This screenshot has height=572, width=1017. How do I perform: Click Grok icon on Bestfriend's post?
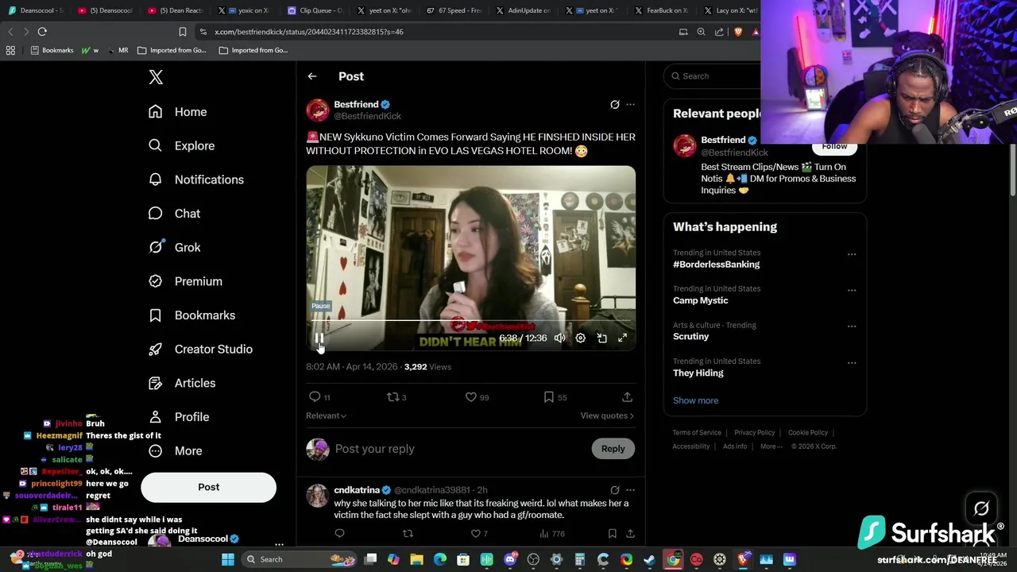614,104
